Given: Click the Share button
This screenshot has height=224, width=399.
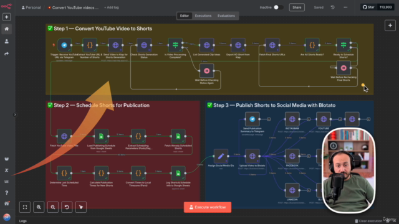Looking at the screenshot, I should (x=297, y=7).
